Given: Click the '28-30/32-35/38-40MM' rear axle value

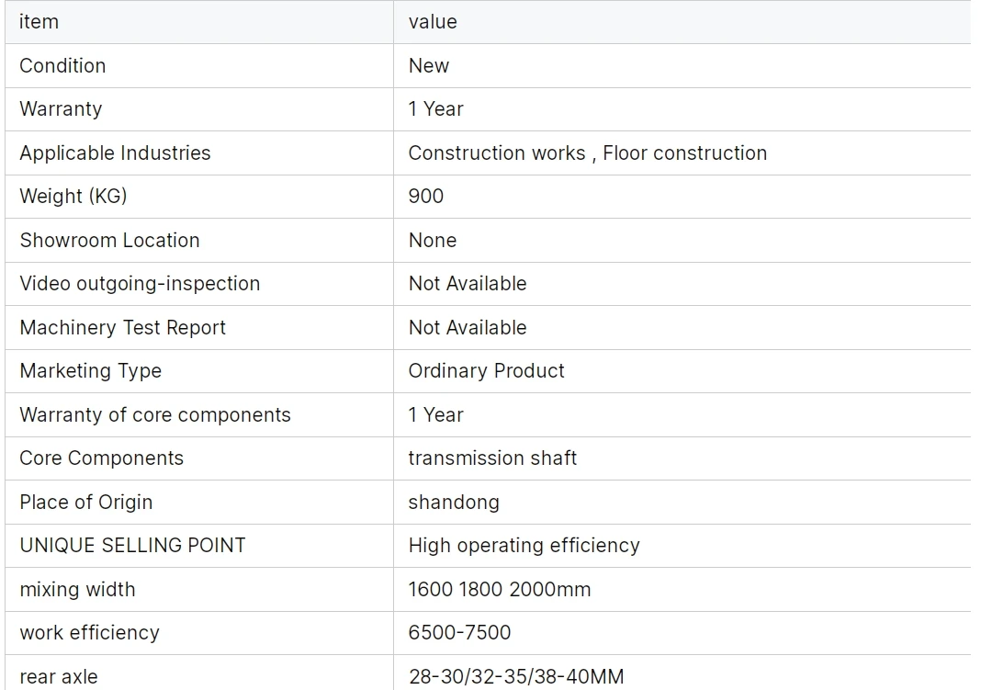Looking at the screenshot, I should click(x=515, y=677).
